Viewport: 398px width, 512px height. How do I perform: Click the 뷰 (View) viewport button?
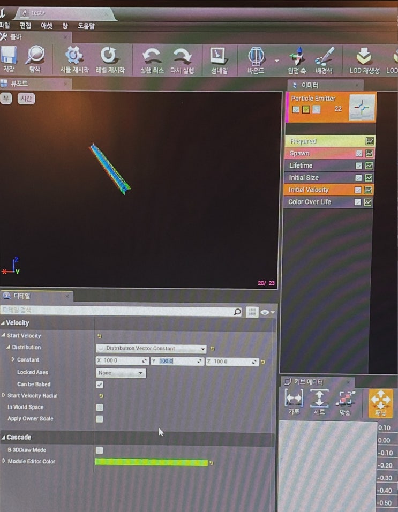6,99
